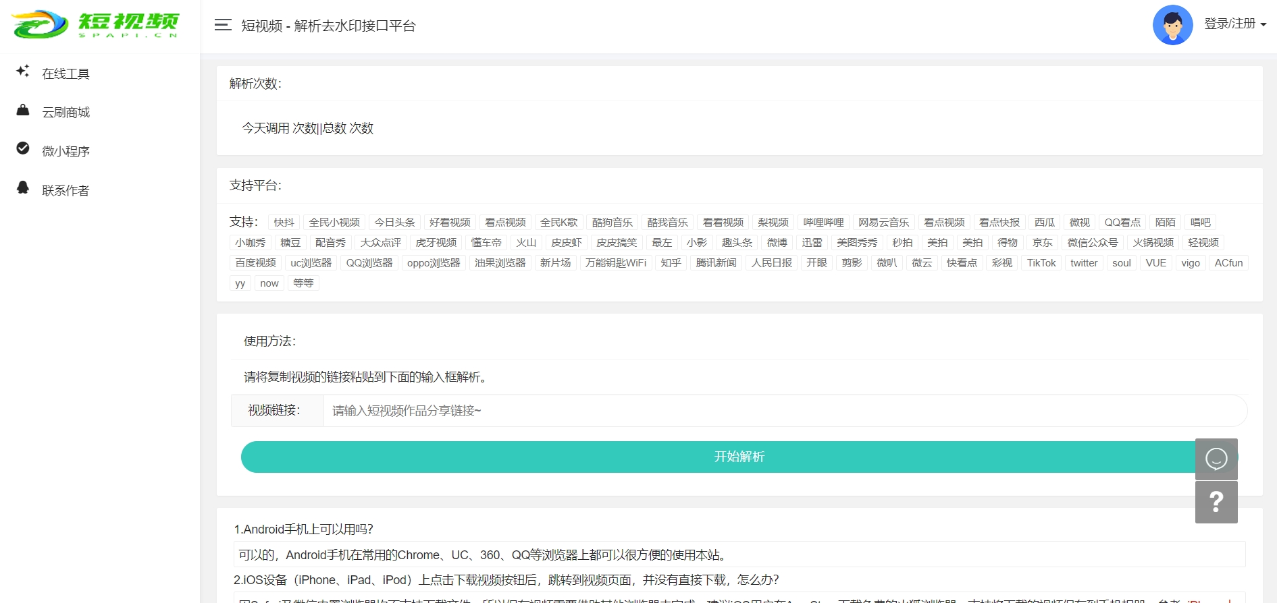Click the 酷我音乐 tag
Image resolution: width=1277 pixels, height=603 pixels.
point(668,223)
